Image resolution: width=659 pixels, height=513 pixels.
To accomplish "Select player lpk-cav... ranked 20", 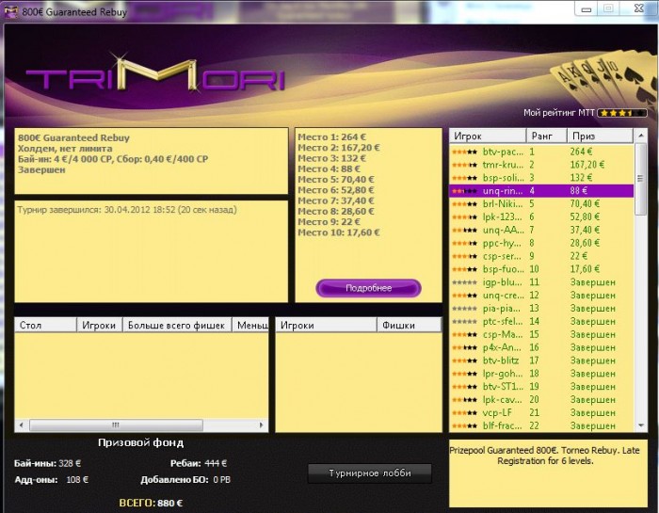I will coord(541,399).
